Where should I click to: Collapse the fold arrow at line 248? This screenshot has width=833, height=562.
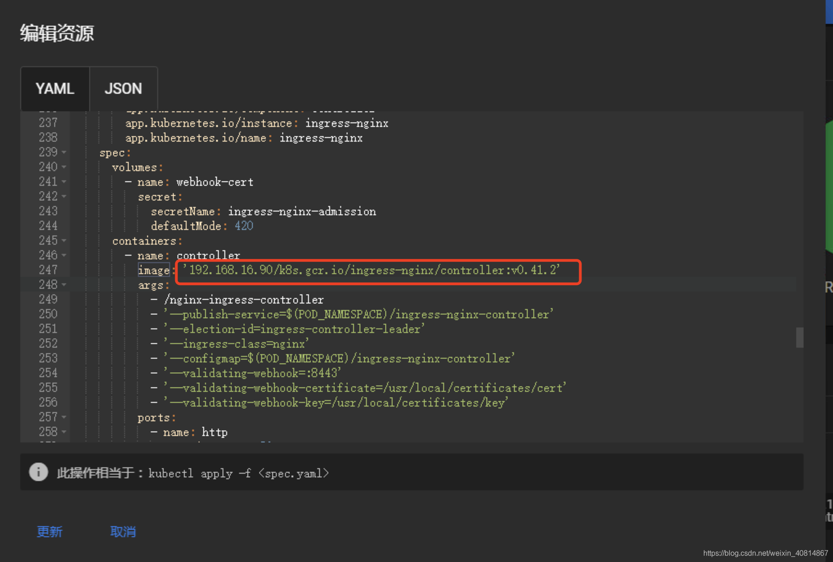pos(64,285)
